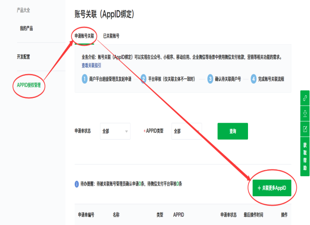Switch to the 申请账号关联 tab
The height and width of the screenshot is (225, 310).
(84, 36)
